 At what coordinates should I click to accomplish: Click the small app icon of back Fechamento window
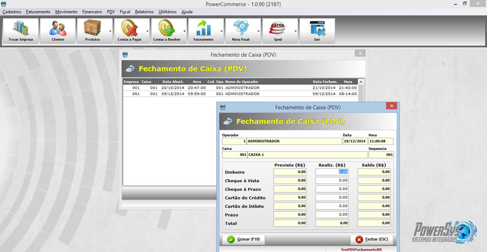click(125, 55)
